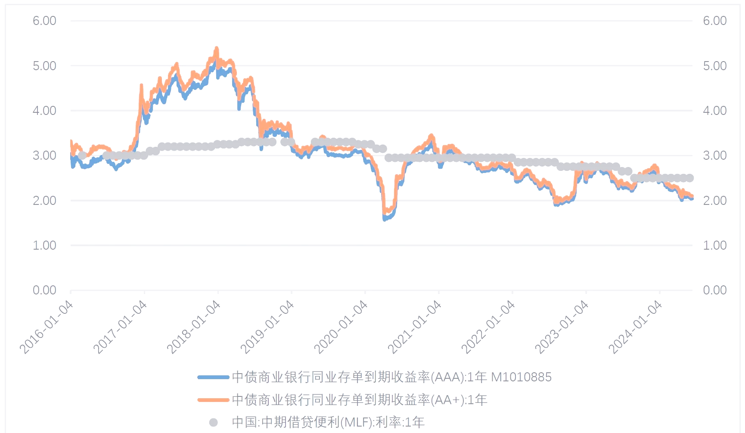
Task: Click the orange AA+ legend line swatch
Action: point(213,400)
